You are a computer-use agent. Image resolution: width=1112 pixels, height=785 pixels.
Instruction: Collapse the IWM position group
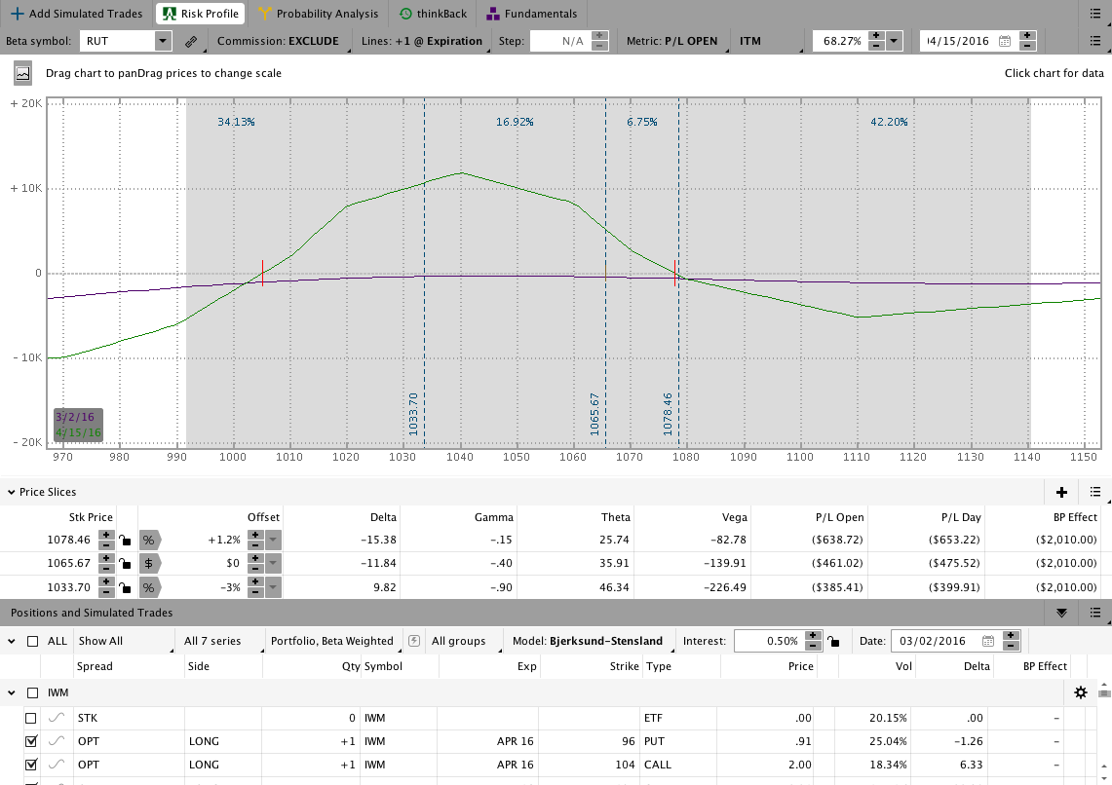(12, 692)
